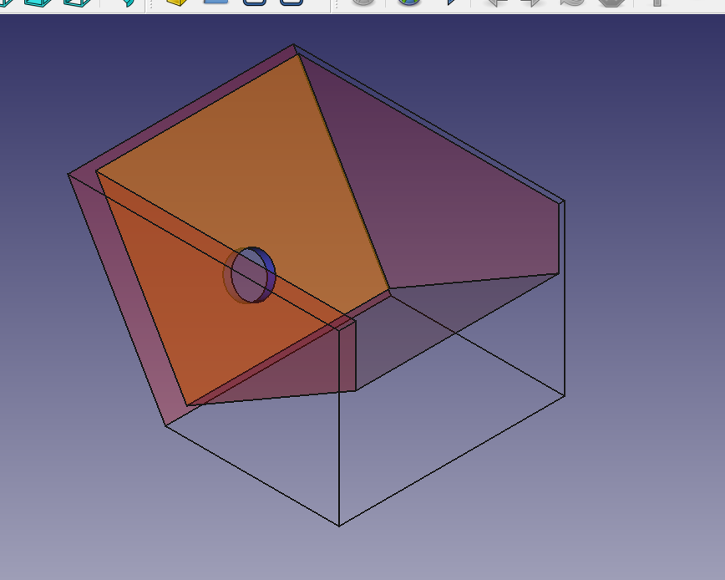Click the grayed-out back arrow navigation icon
Screen dimensions: 725x580
[x=497, y=3]
